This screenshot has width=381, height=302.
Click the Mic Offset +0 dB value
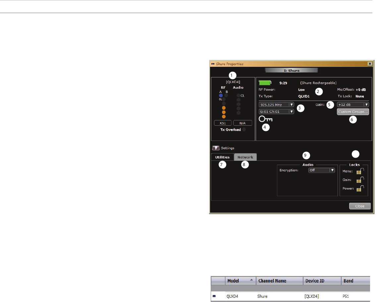(360, 90)
